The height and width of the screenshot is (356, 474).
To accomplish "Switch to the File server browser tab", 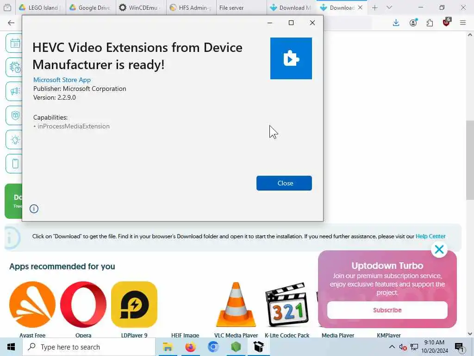I will tap(241, 7).
